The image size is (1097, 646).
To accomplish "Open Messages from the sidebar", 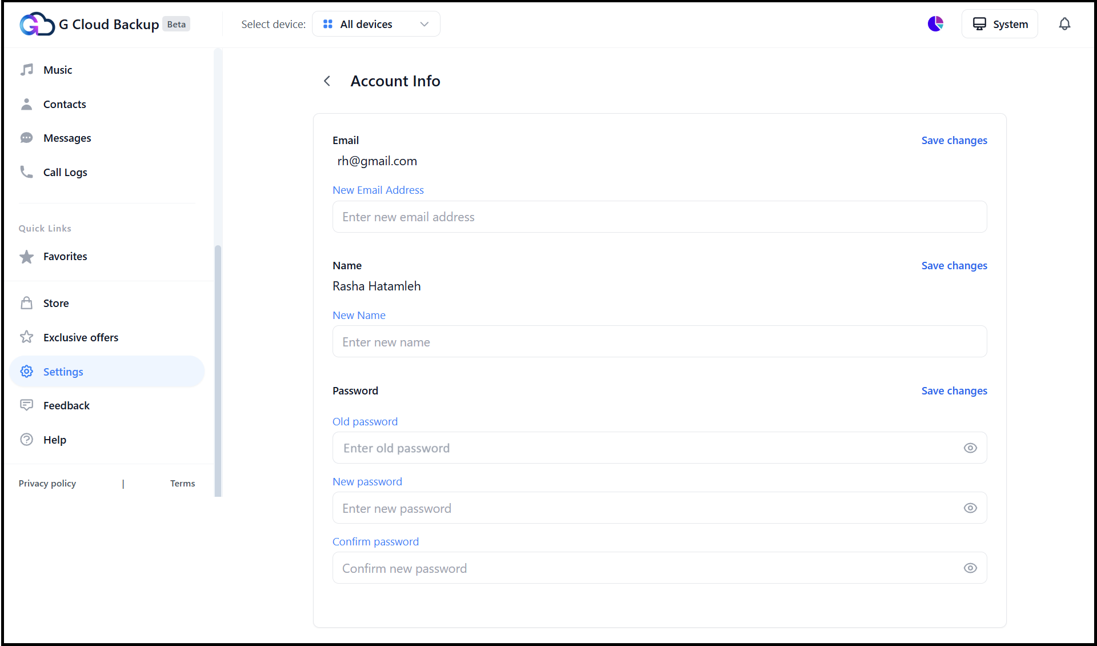I will pos(67,137).
